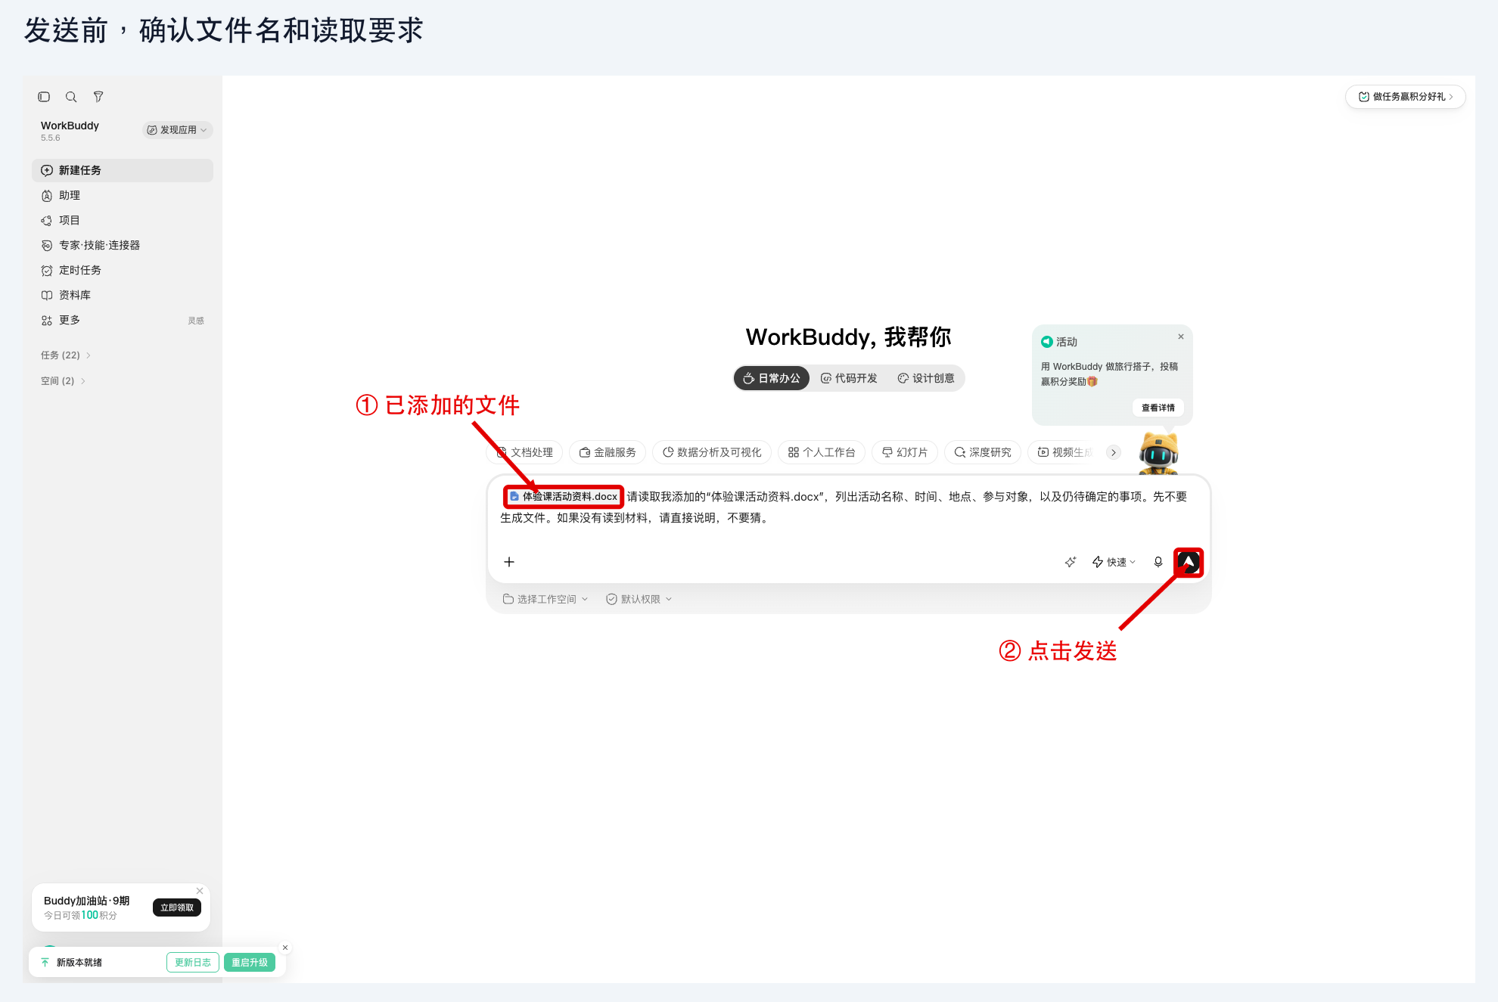Viewport: 1498px width, 1002px height.
Task: Open the 发现应用 dropdown
Action: click(177, 130)
